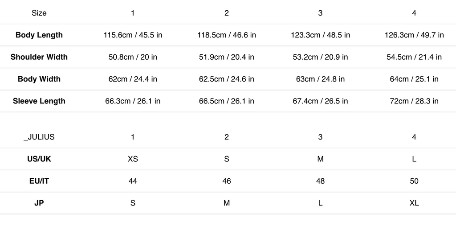Click the XL value in JP row
This screenshot has height=226, width=456.
[x=414, y=203]
